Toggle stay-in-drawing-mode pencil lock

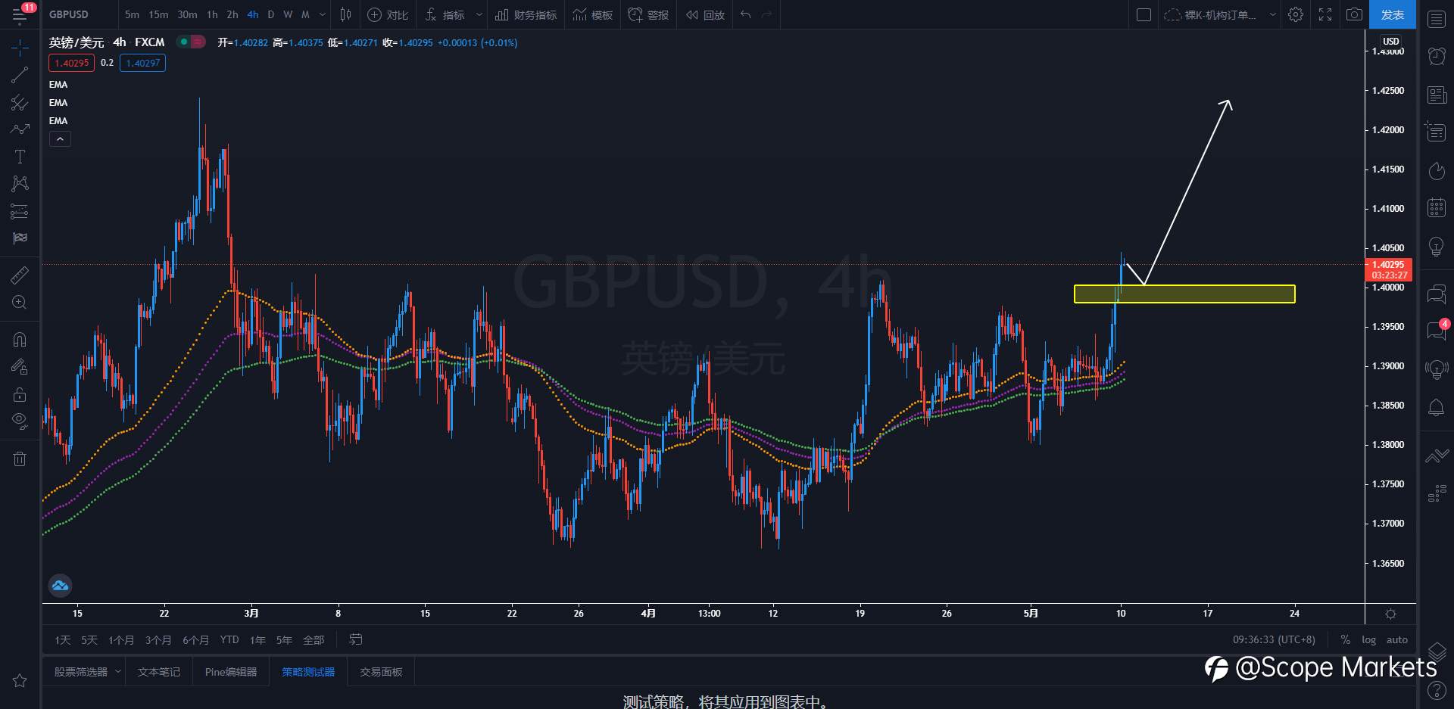point(20,367)
